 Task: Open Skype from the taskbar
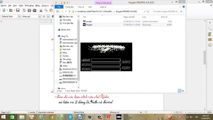click(x=70, y=117)
